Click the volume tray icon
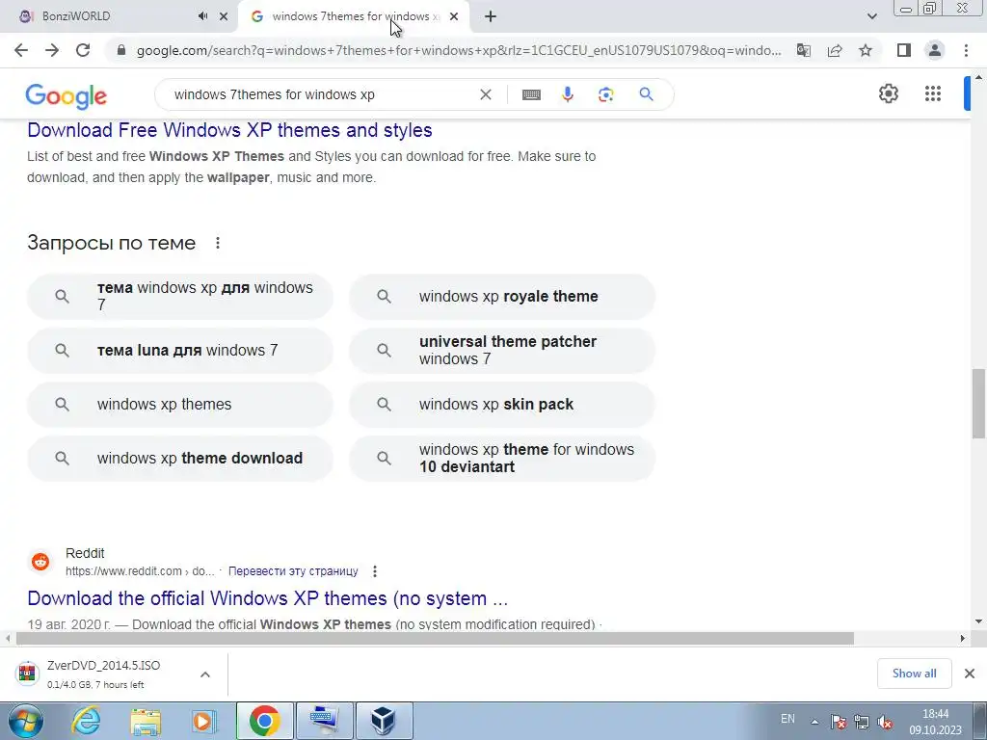 885,722
